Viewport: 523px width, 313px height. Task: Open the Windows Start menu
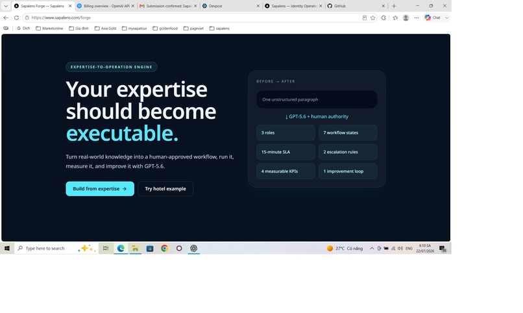(x=7, y=248)
